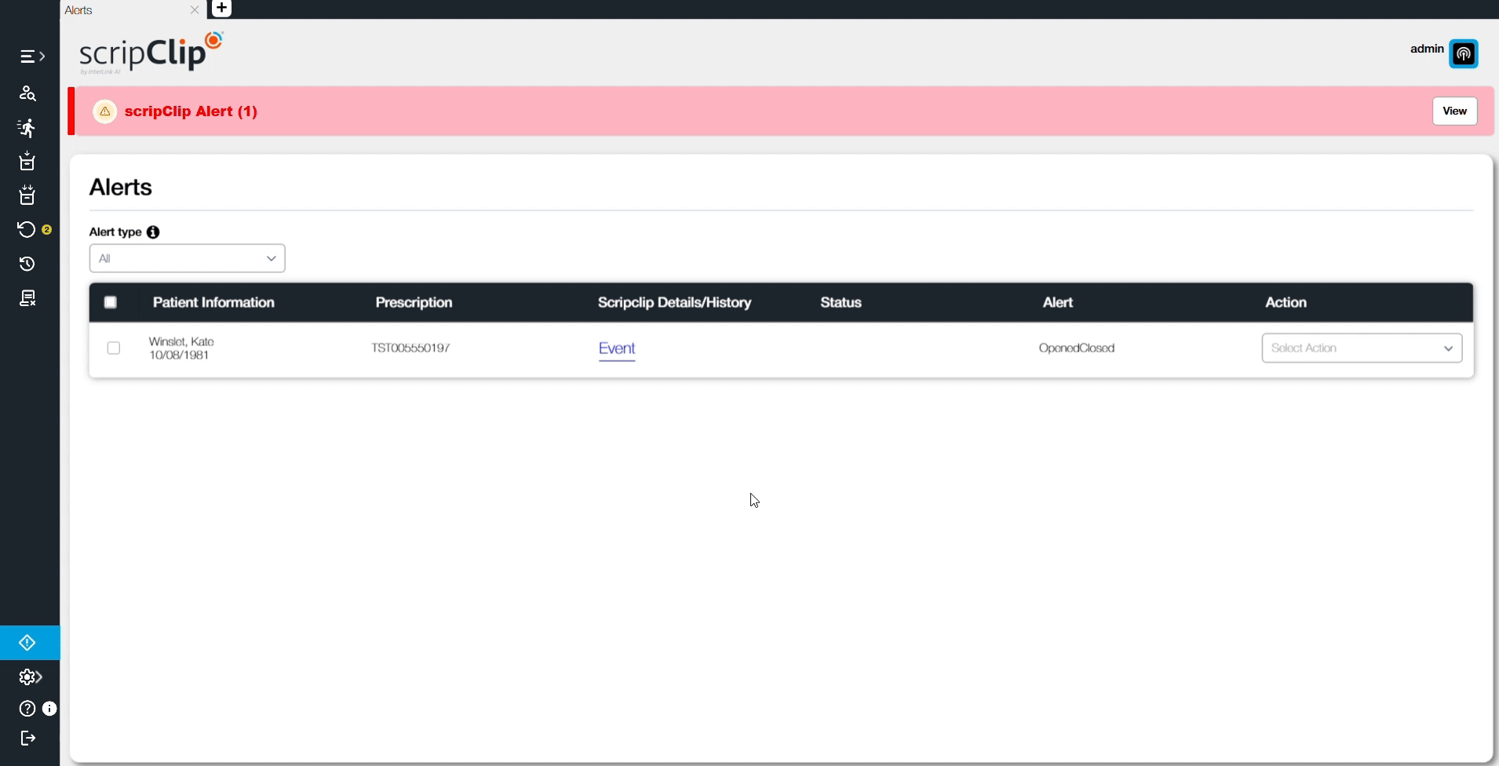Check the Winslet, Kate row checkbox
The height and width of the screenshot is (766, 1499).
pos(114,348)
